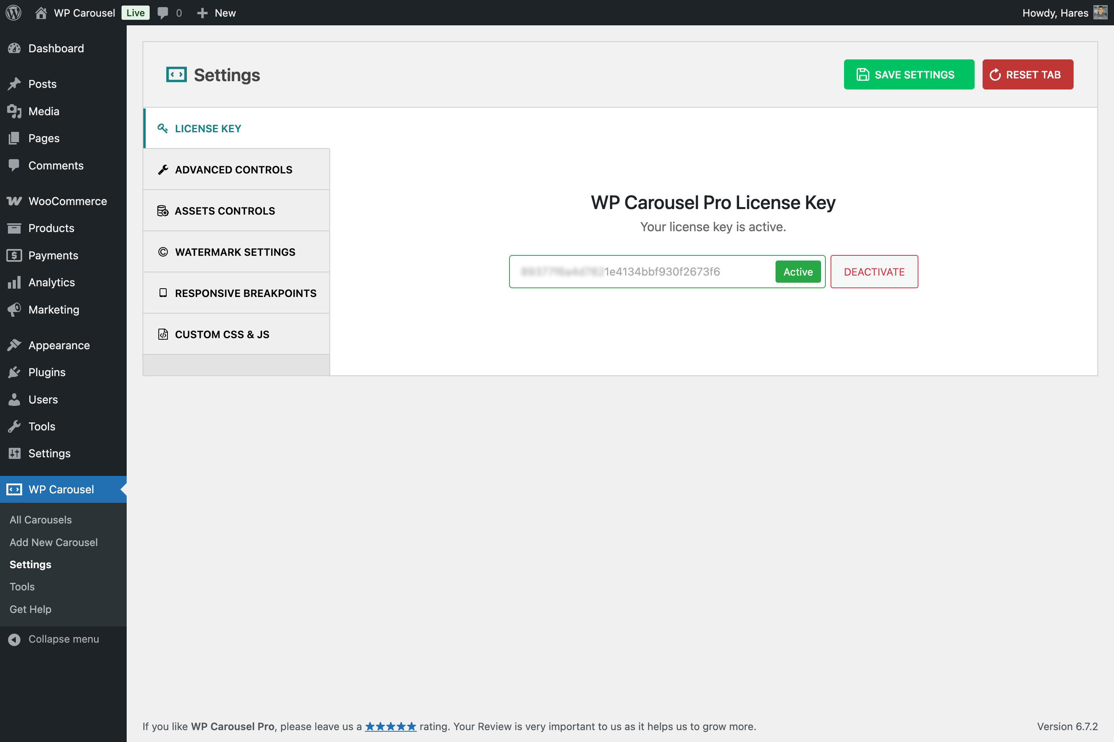The image size is (1114, 742).
Task: Open the Assets Controls tab
Action: 236,211
